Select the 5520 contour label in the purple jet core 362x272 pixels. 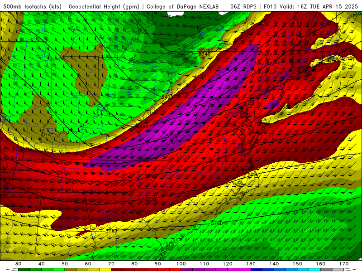pyautogui.click(x=172, y=136)
